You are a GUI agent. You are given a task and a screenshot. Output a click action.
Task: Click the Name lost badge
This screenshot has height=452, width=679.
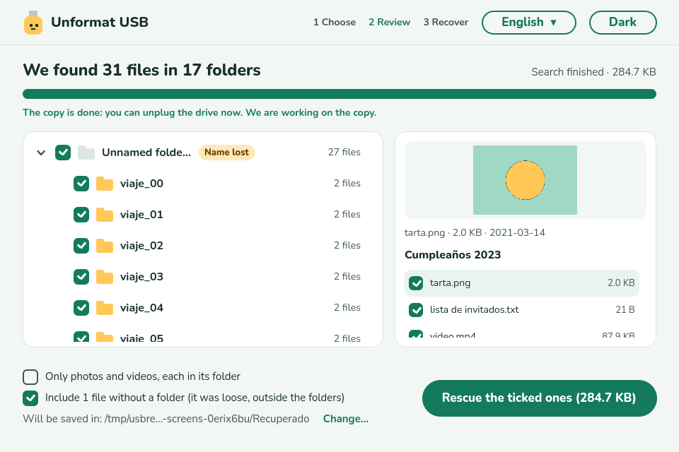(x=227, y=153)
